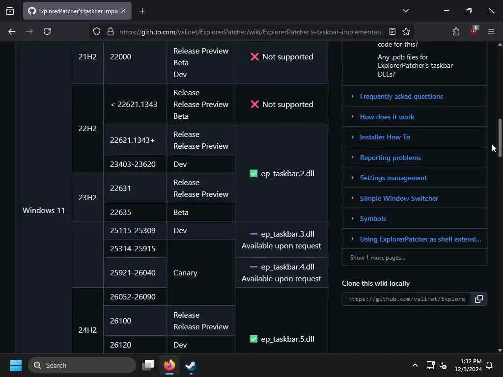Click the github.com URL address bar
The image size is (503, 377).
[x=251, y=32]
